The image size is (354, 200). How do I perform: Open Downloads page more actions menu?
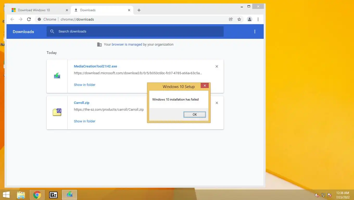(x=255, y=32)
